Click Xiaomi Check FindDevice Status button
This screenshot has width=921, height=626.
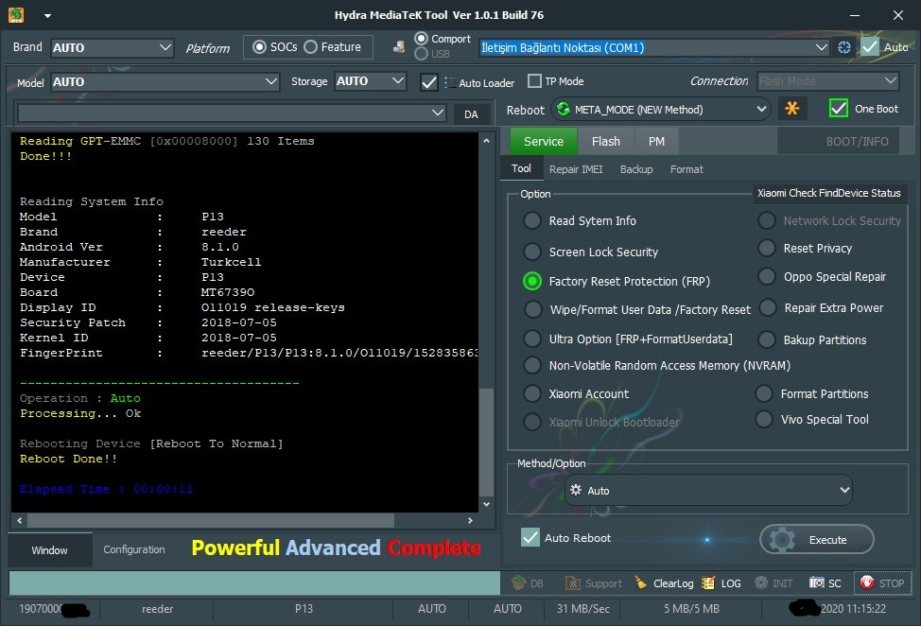pyautogui.click(x=828, y=193)
